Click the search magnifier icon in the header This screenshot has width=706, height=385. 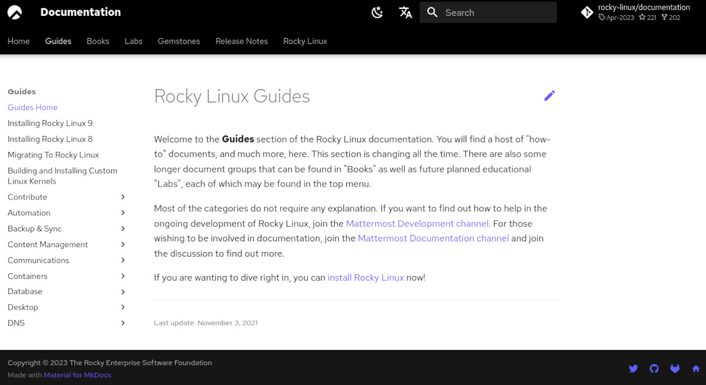[x=432, y=12]
